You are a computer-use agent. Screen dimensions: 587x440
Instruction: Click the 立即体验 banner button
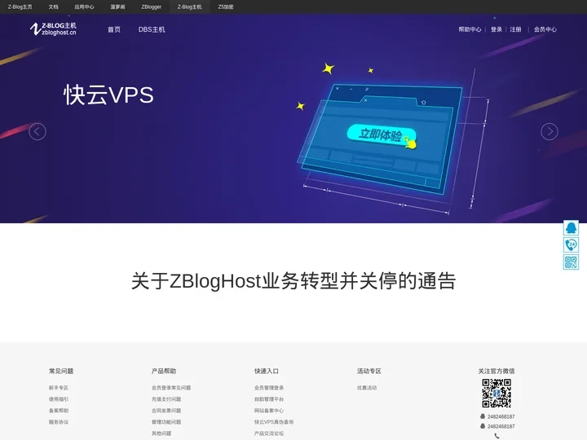pyautogui.click(x=382, y=135)
